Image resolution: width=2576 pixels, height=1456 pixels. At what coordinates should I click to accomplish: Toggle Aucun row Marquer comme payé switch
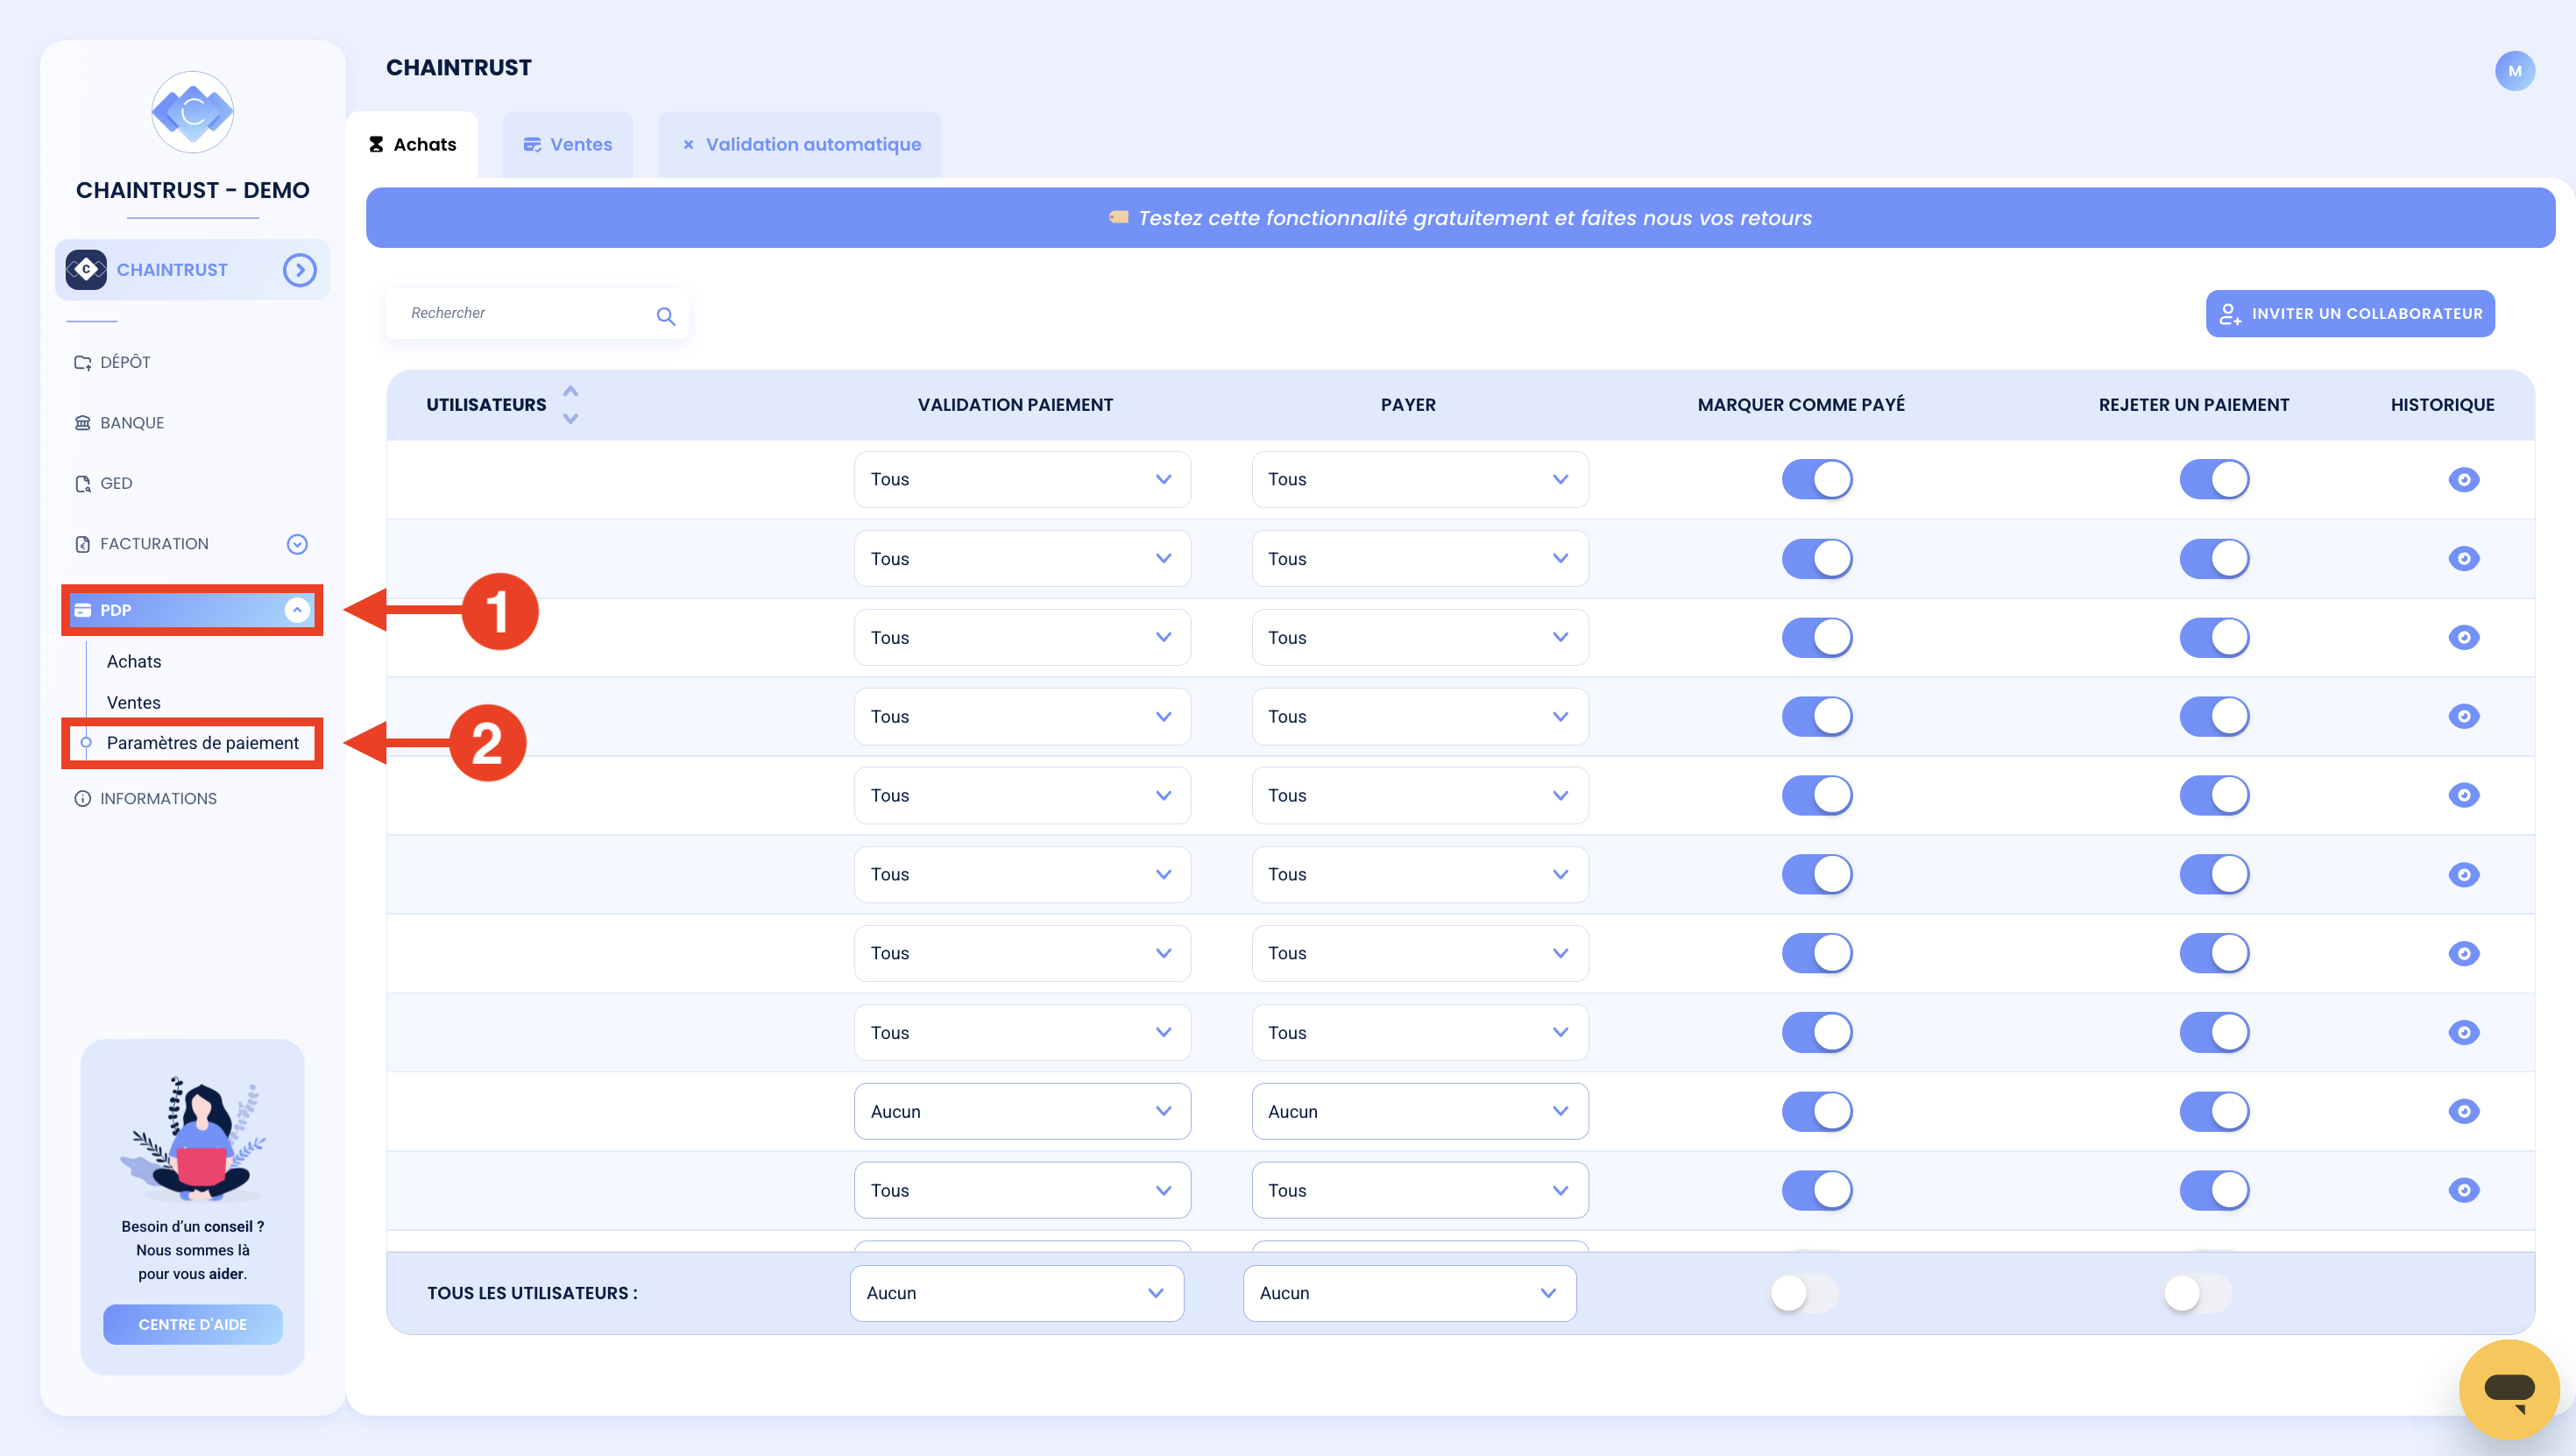1817,1112
